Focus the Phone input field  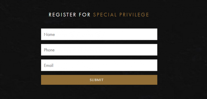(99, 50)
